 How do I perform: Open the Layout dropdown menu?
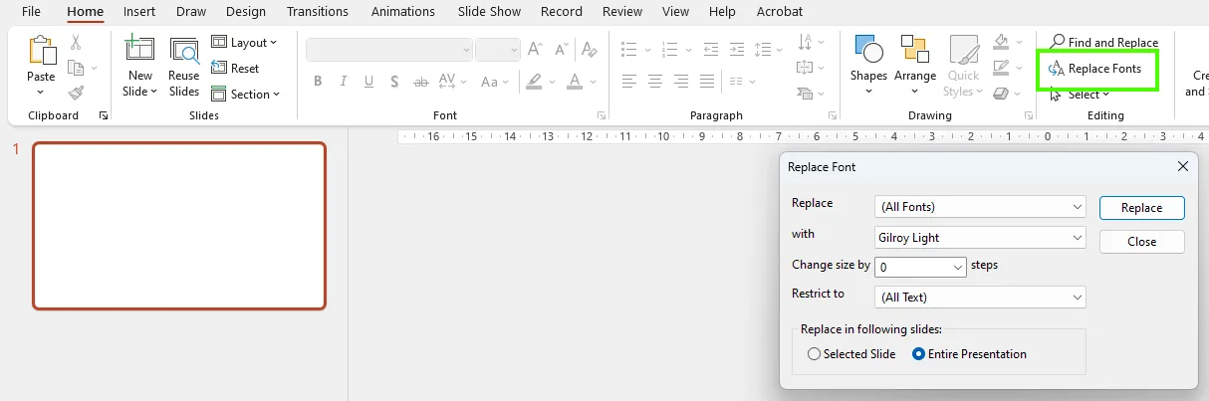(x=245, y=43)
